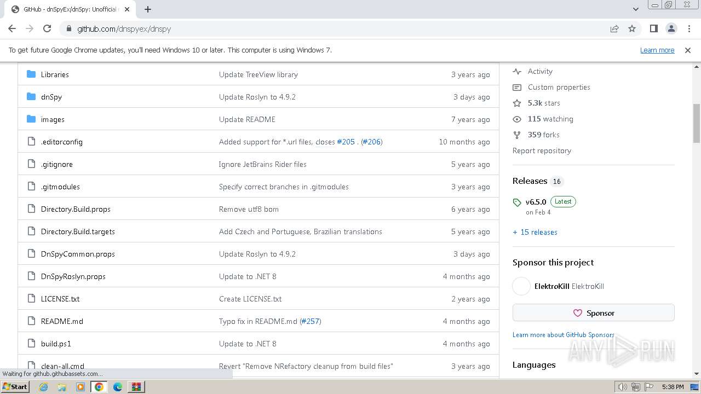Open Chrome's three-dot menu

click(x=688, y=29)
